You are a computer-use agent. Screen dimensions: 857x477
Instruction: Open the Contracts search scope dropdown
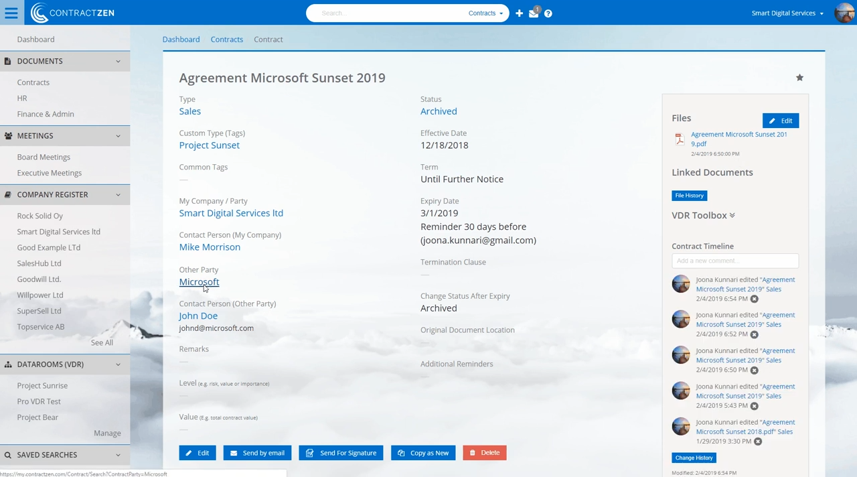[485, 13]
